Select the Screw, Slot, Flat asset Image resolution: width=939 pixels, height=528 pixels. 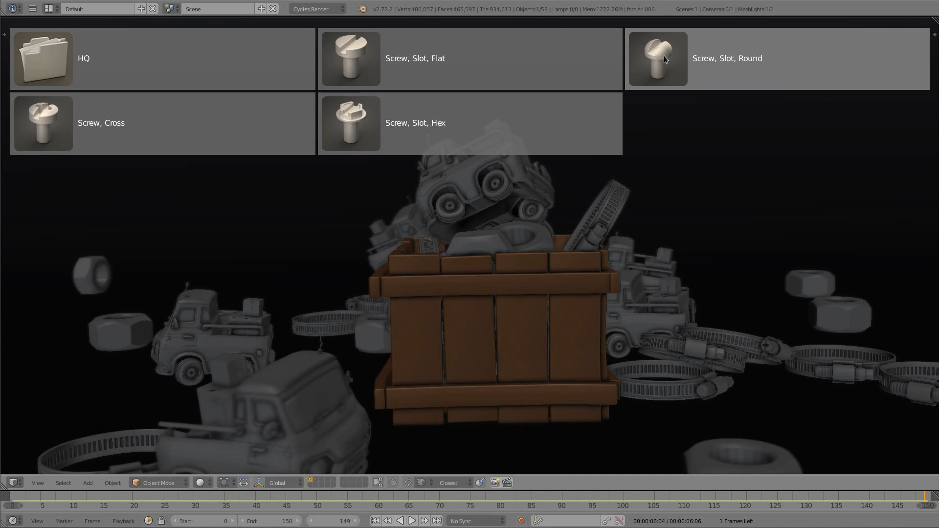[x=470, y=59]
